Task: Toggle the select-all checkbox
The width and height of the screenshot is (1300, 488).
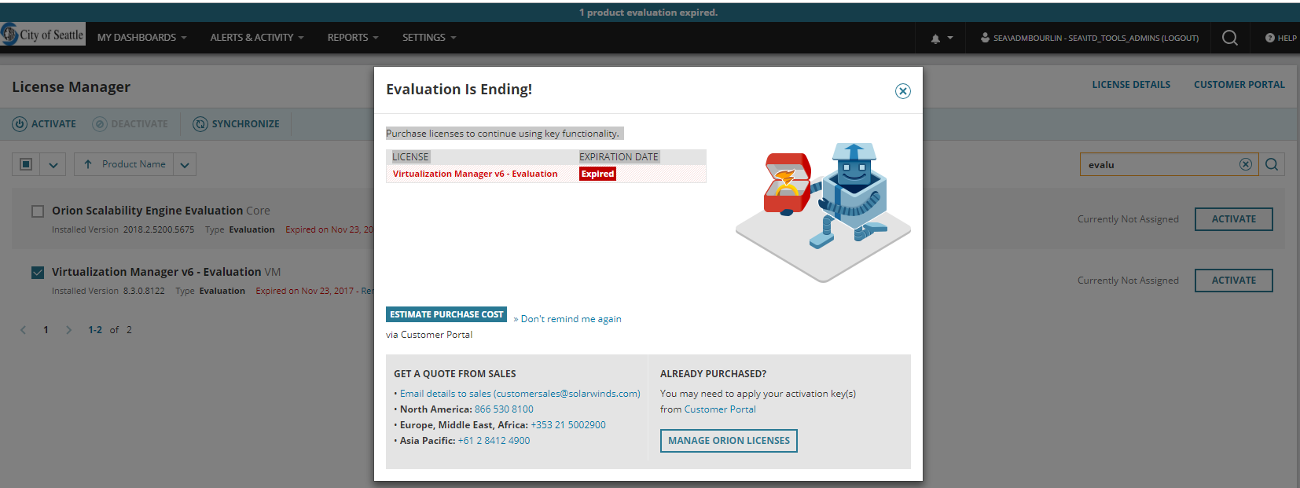Action: click(x=26, y=164)
